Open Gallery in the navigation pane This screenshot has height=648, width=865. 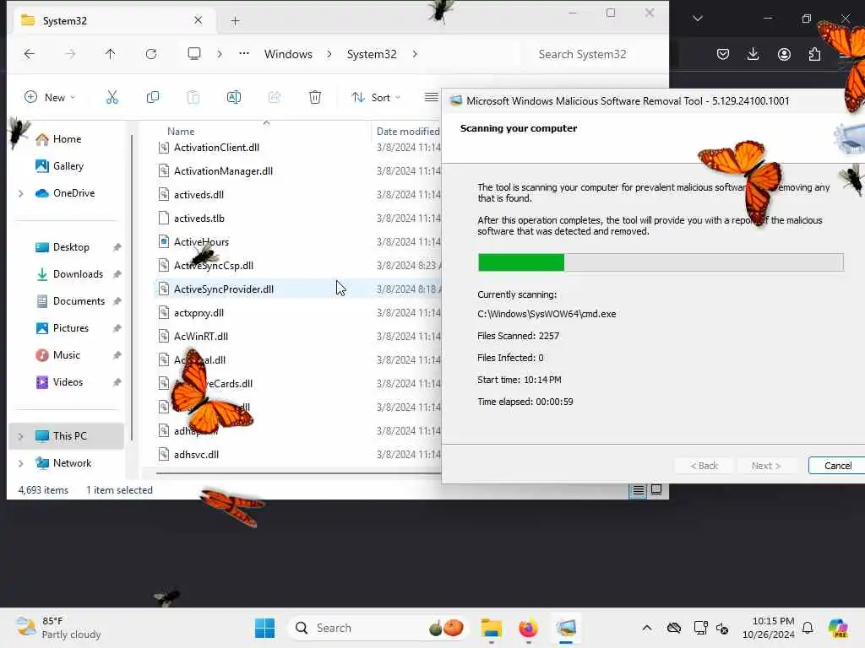pos(68,166)
